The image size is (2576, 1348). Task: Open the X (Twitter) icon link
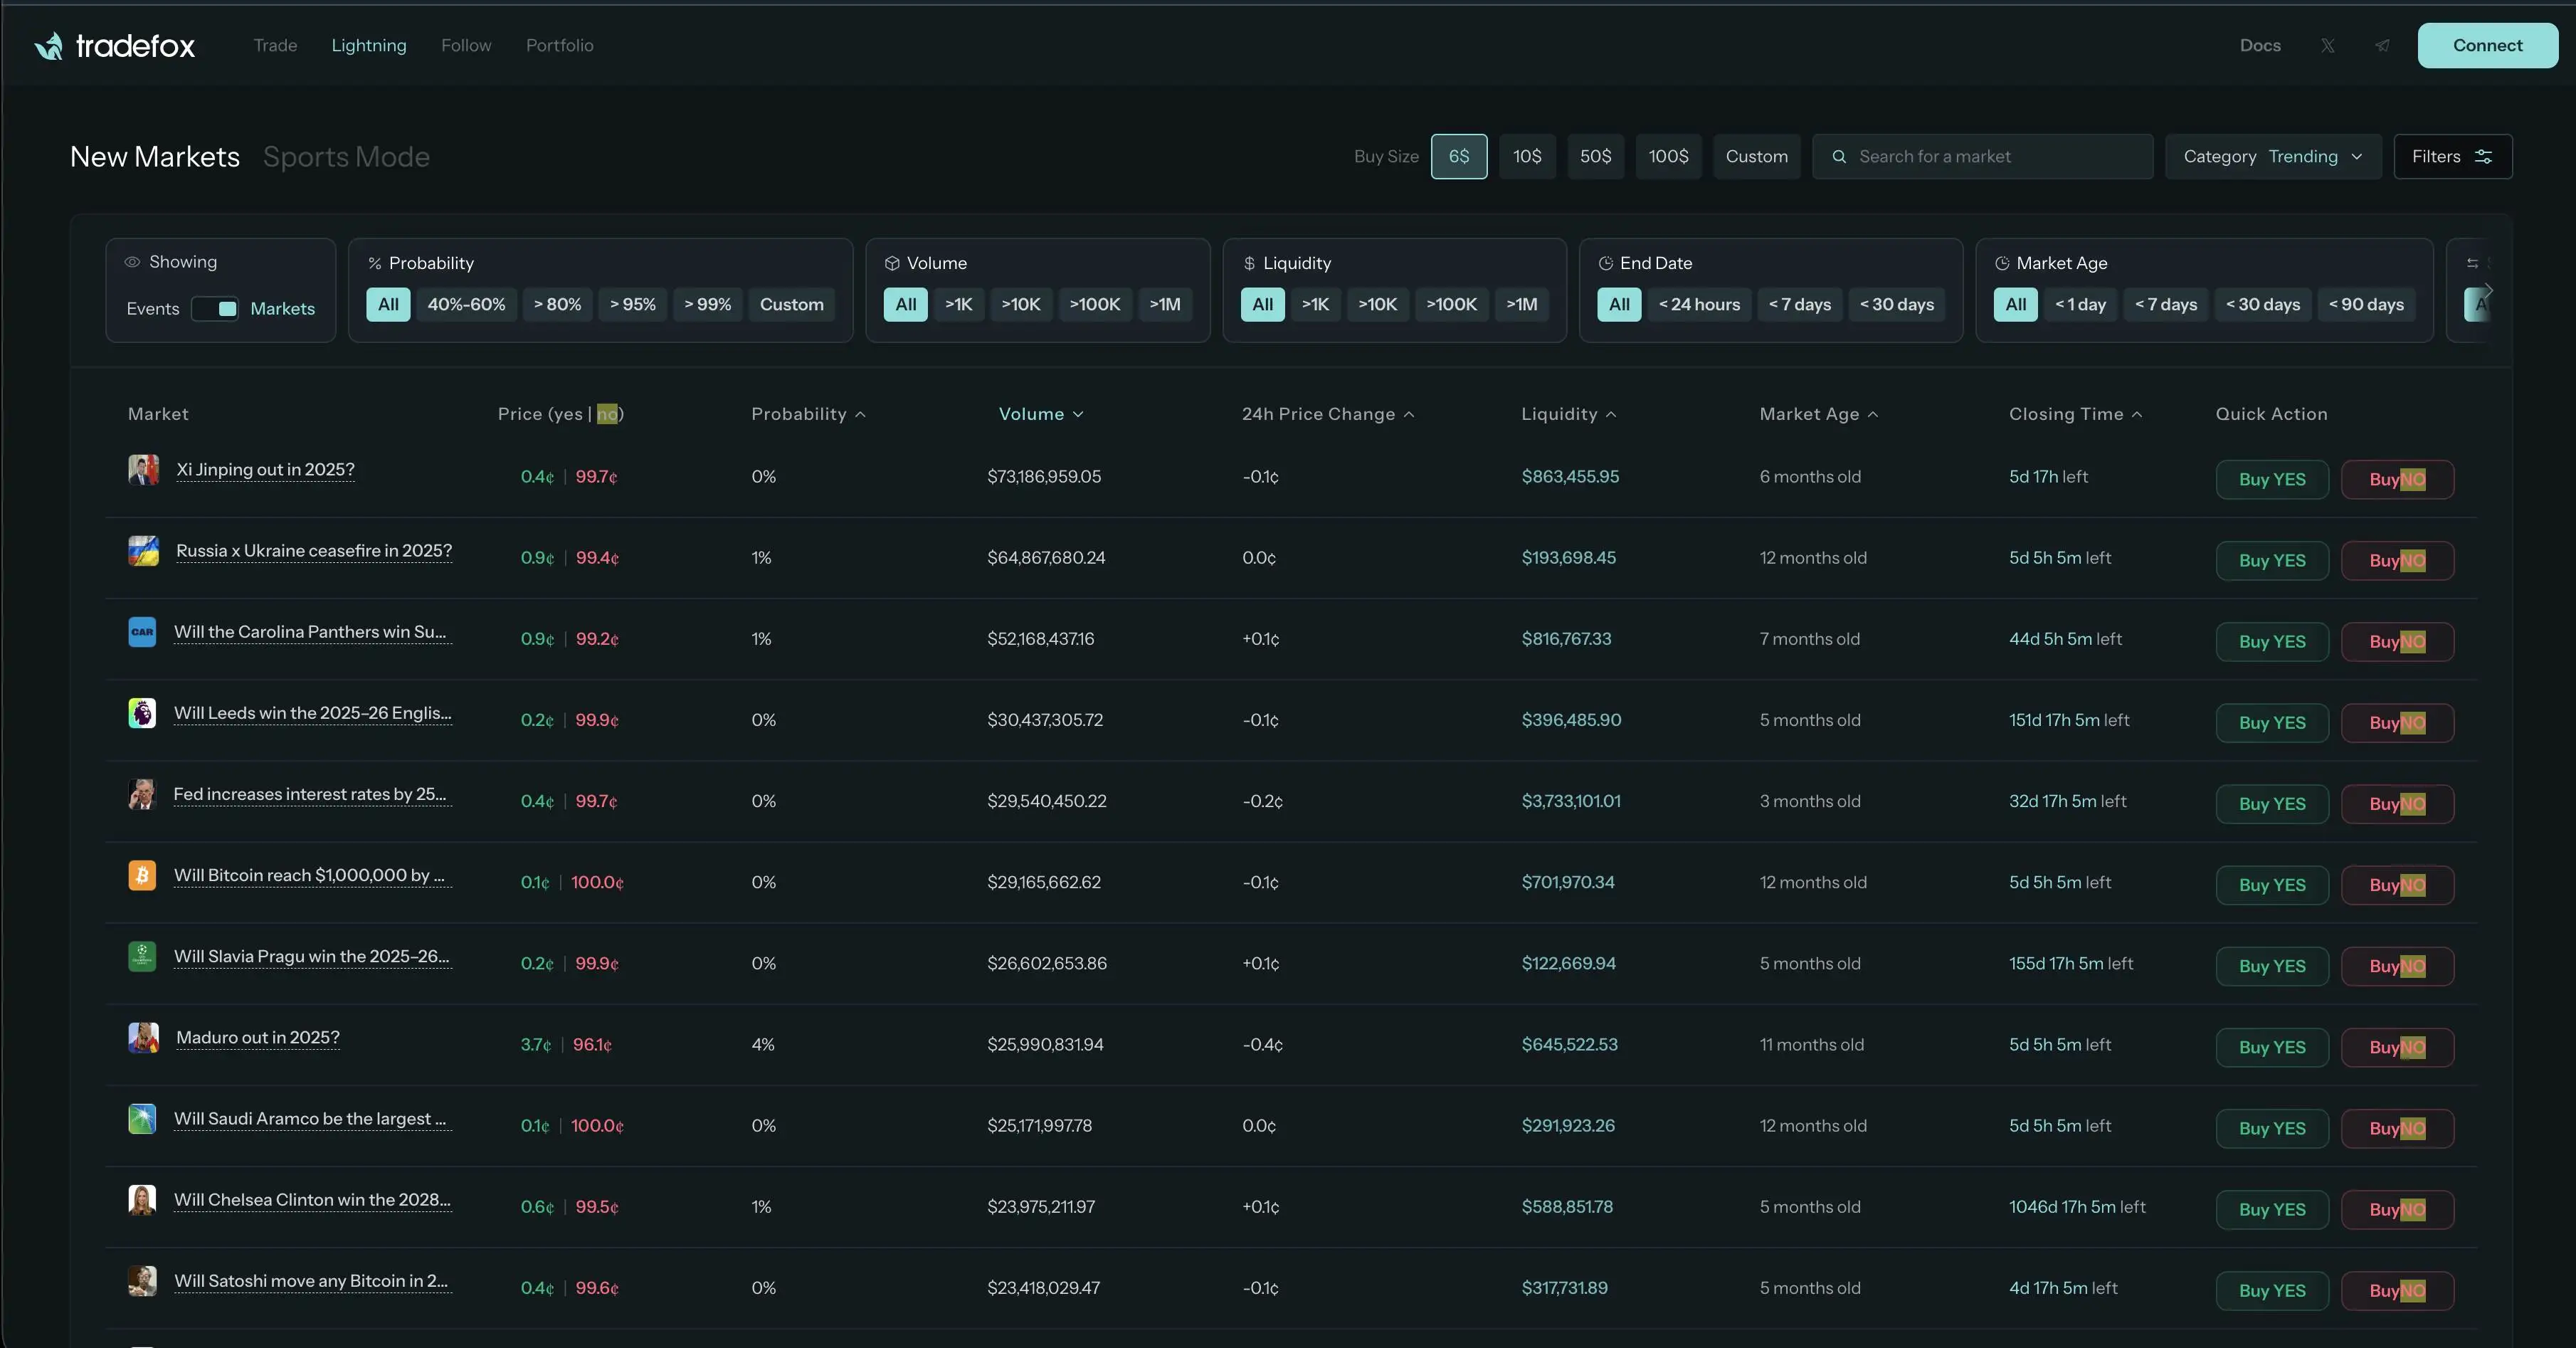click(2328, 46)
